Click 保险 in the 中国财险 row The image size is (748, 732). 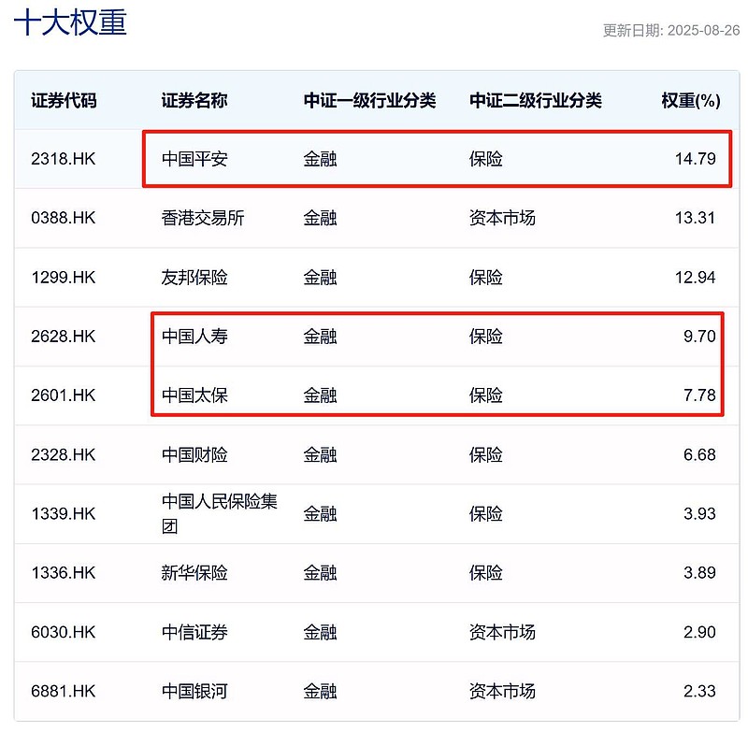coord(486,454)
